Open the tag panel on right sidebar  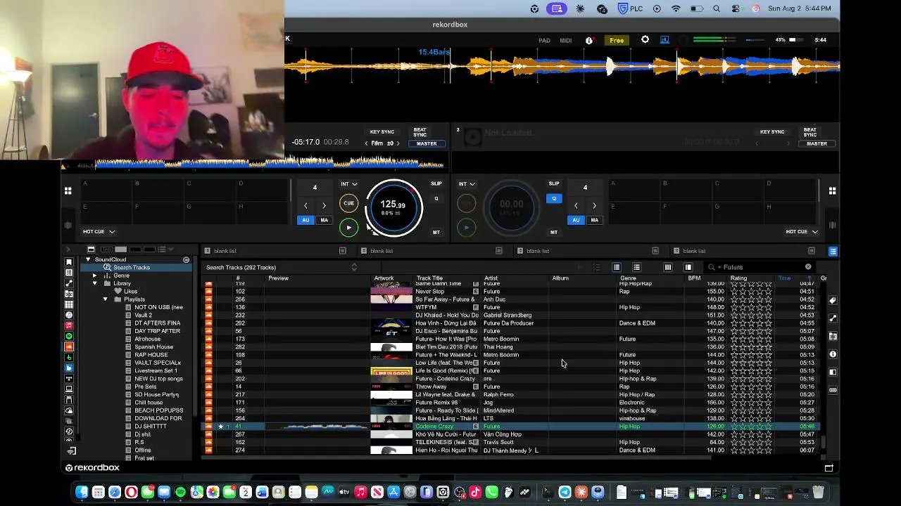[x=833, y=301]
